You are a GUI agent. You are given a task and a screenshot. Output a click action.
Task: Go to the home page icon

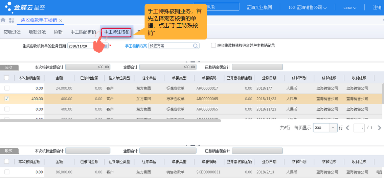3,20
